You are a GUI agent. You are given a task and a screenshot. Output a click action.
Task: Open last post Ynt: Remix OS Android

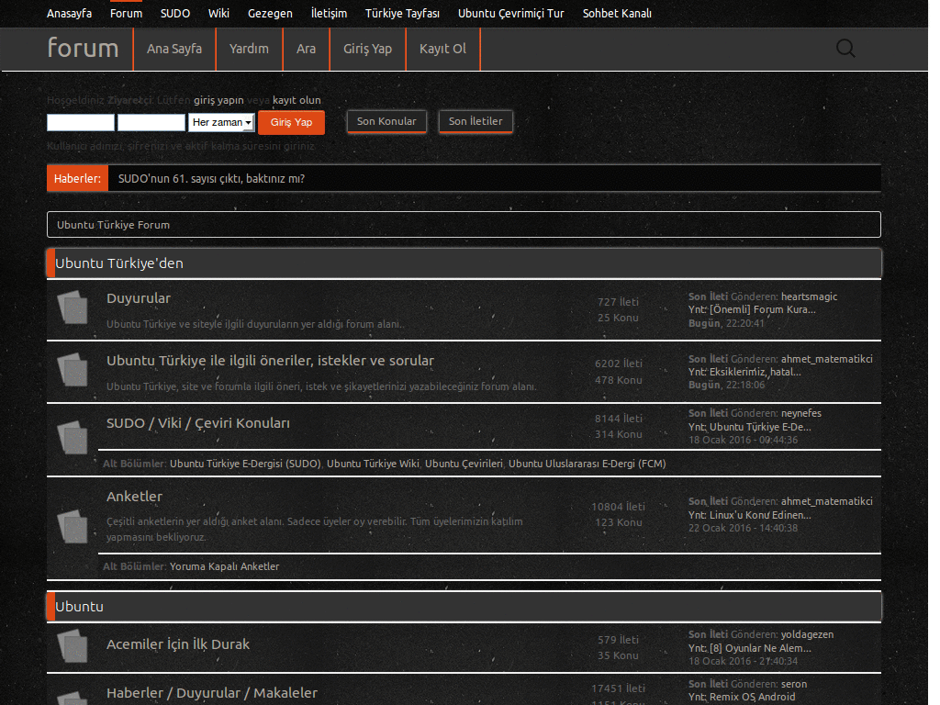coord(742,697)
